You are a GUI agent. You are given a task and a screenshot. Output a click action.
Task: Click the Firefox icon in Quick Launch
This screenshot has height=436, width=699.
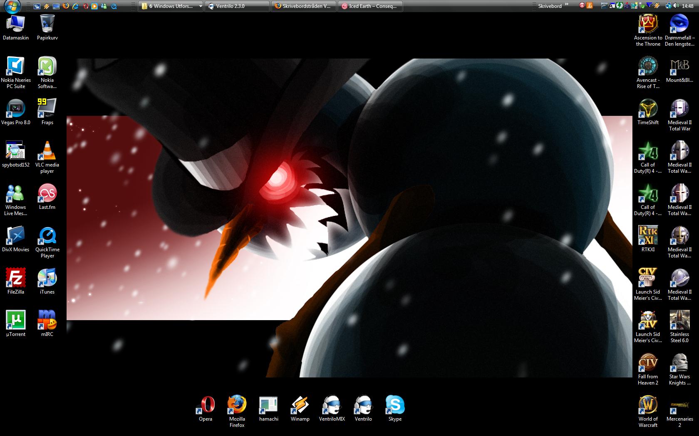(65, 6)
